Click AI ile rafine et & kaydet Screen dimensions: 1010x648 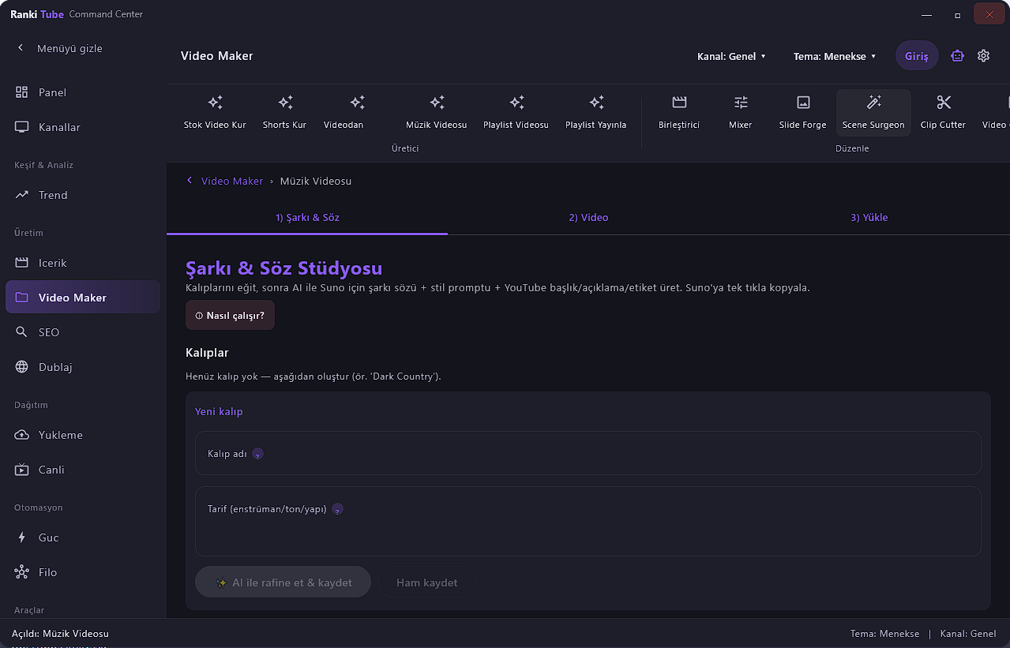coord(283,582)
